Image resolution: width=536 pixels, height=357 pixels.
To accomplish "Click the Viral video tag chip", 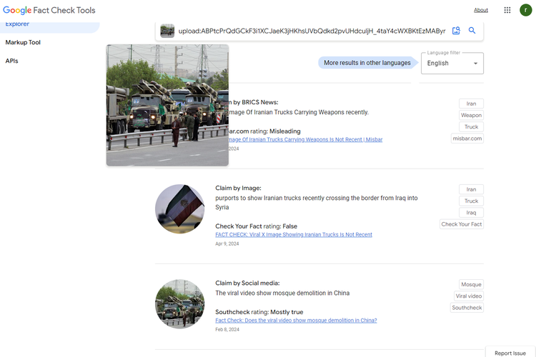I will point(469,296).
